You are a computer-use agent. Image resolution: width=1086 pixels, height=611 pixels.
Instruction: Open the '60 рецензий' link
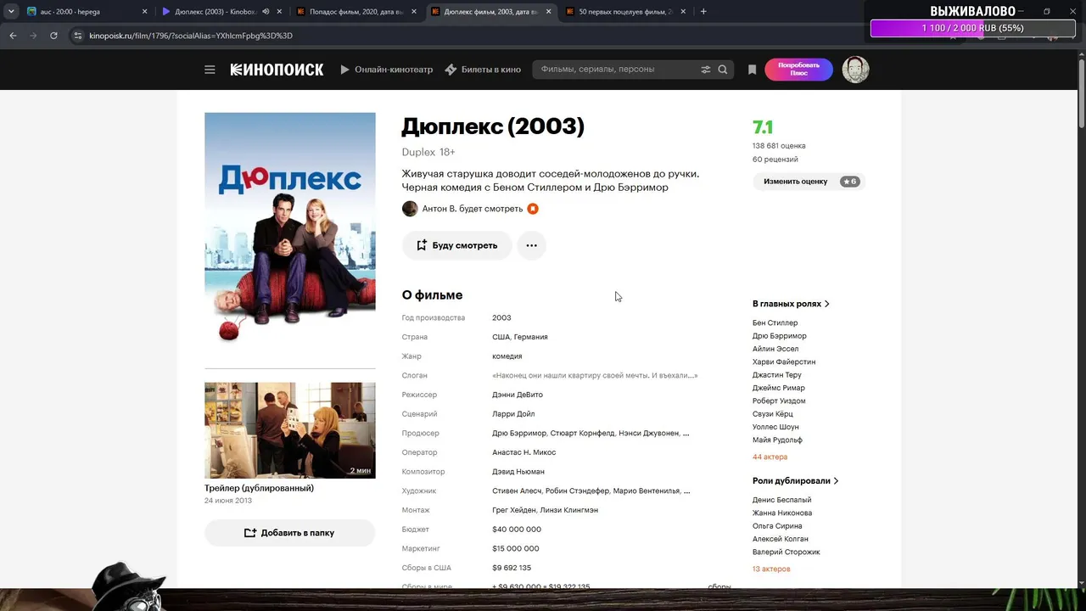click(x=775, y=160)
